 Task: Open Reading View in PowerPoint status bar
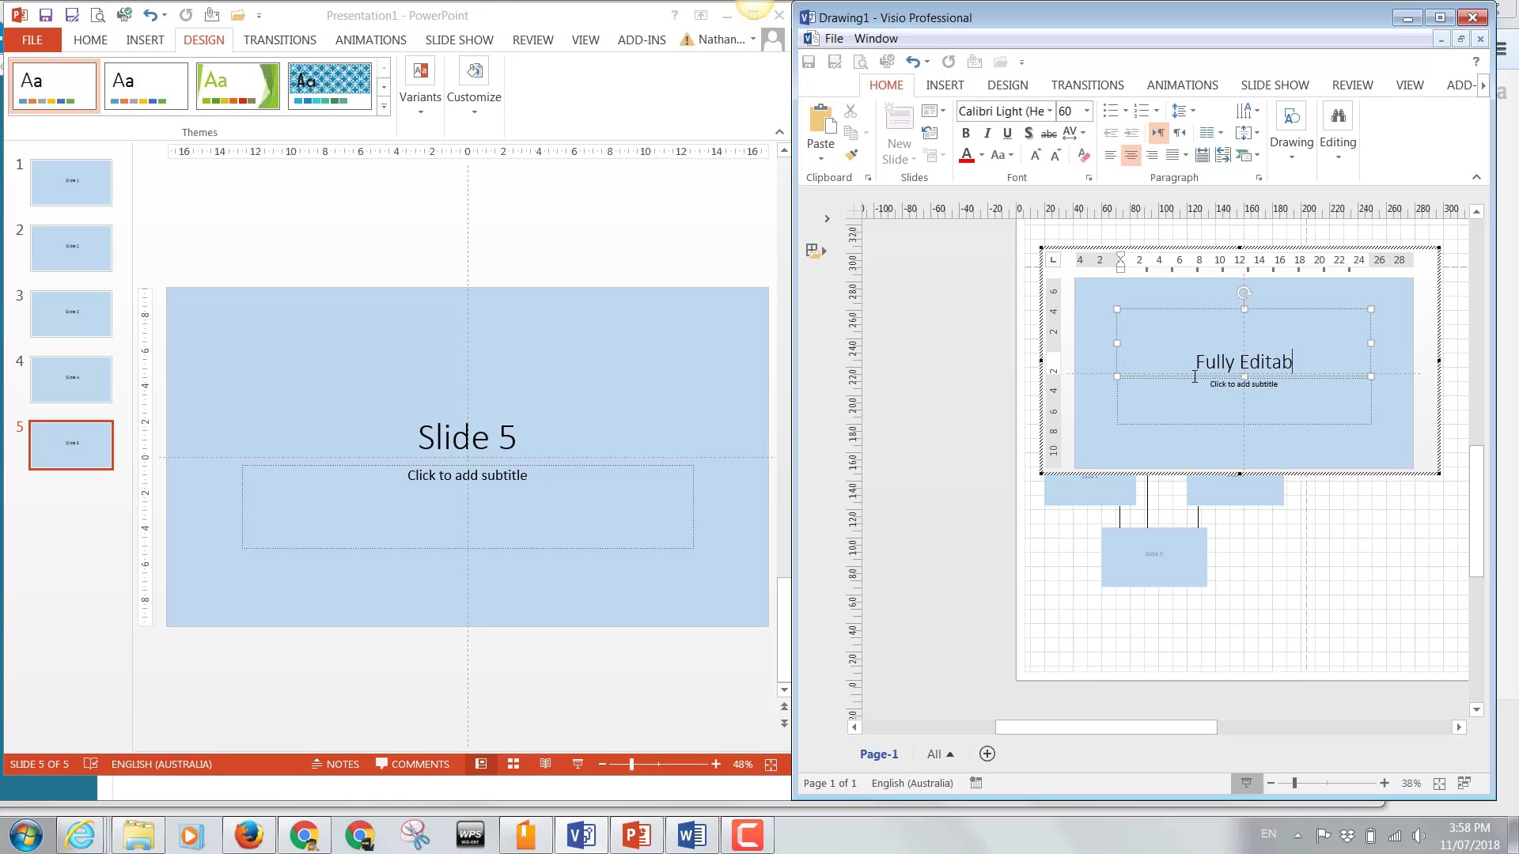[545, 764]
